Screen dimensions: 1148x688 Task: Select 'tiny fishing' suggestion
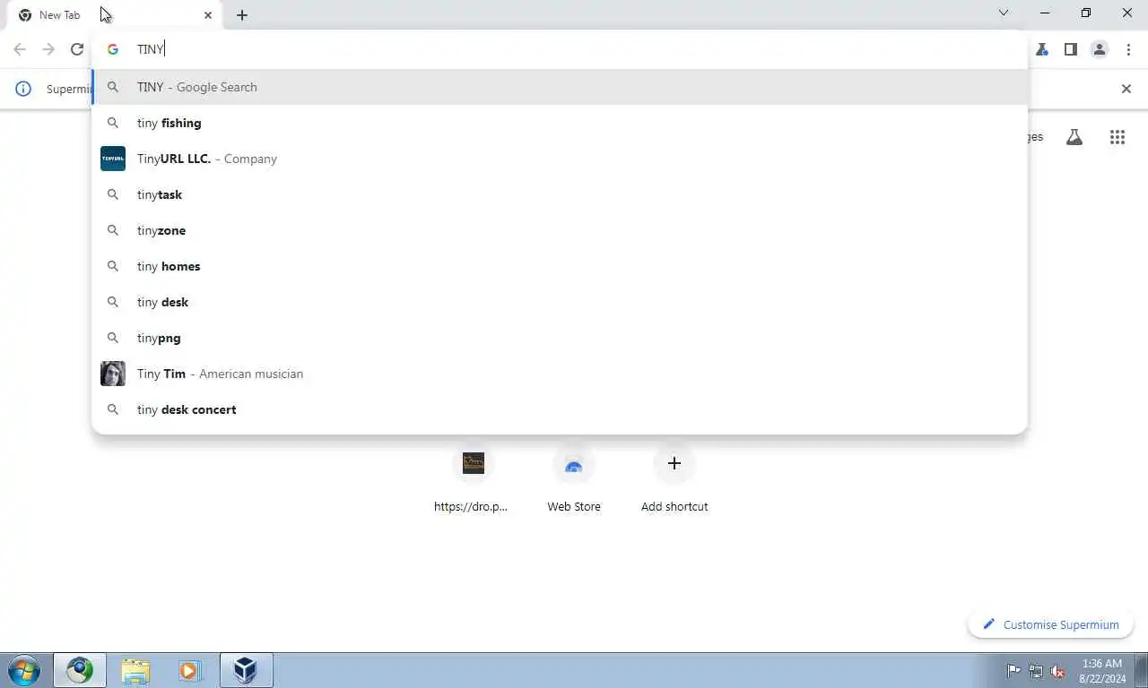pyautogui.click(x=560, y=123)
